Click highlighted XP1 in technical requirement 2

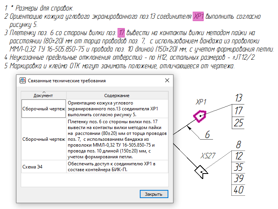(199, 17)
